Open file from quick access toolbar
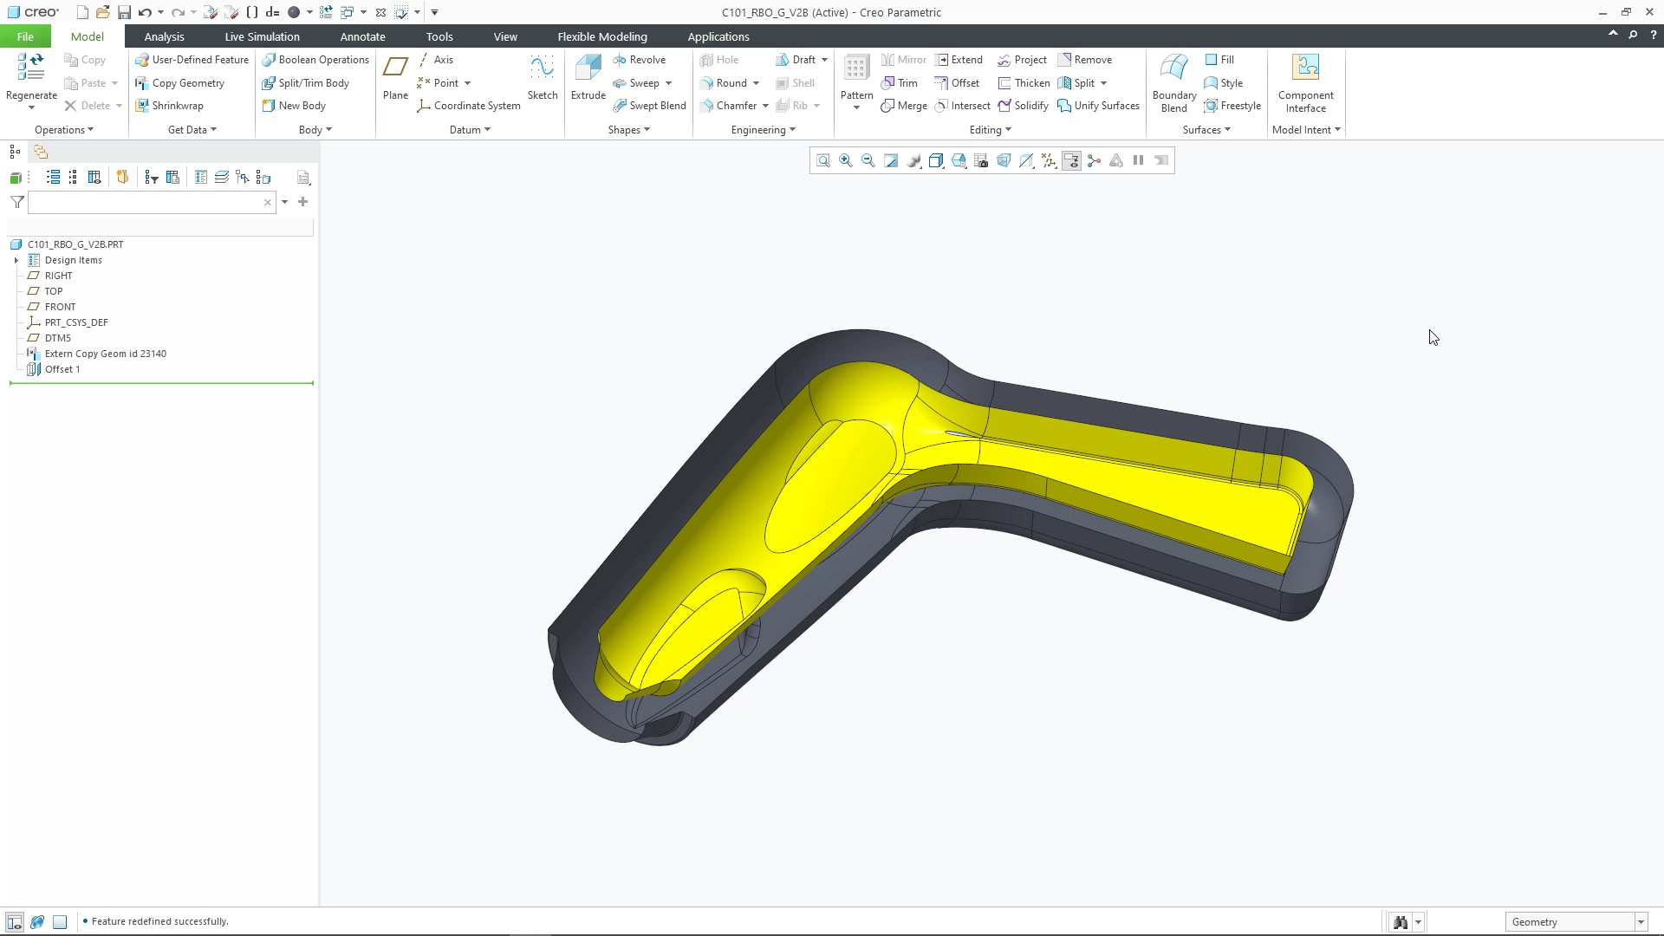 pos(102,12)
